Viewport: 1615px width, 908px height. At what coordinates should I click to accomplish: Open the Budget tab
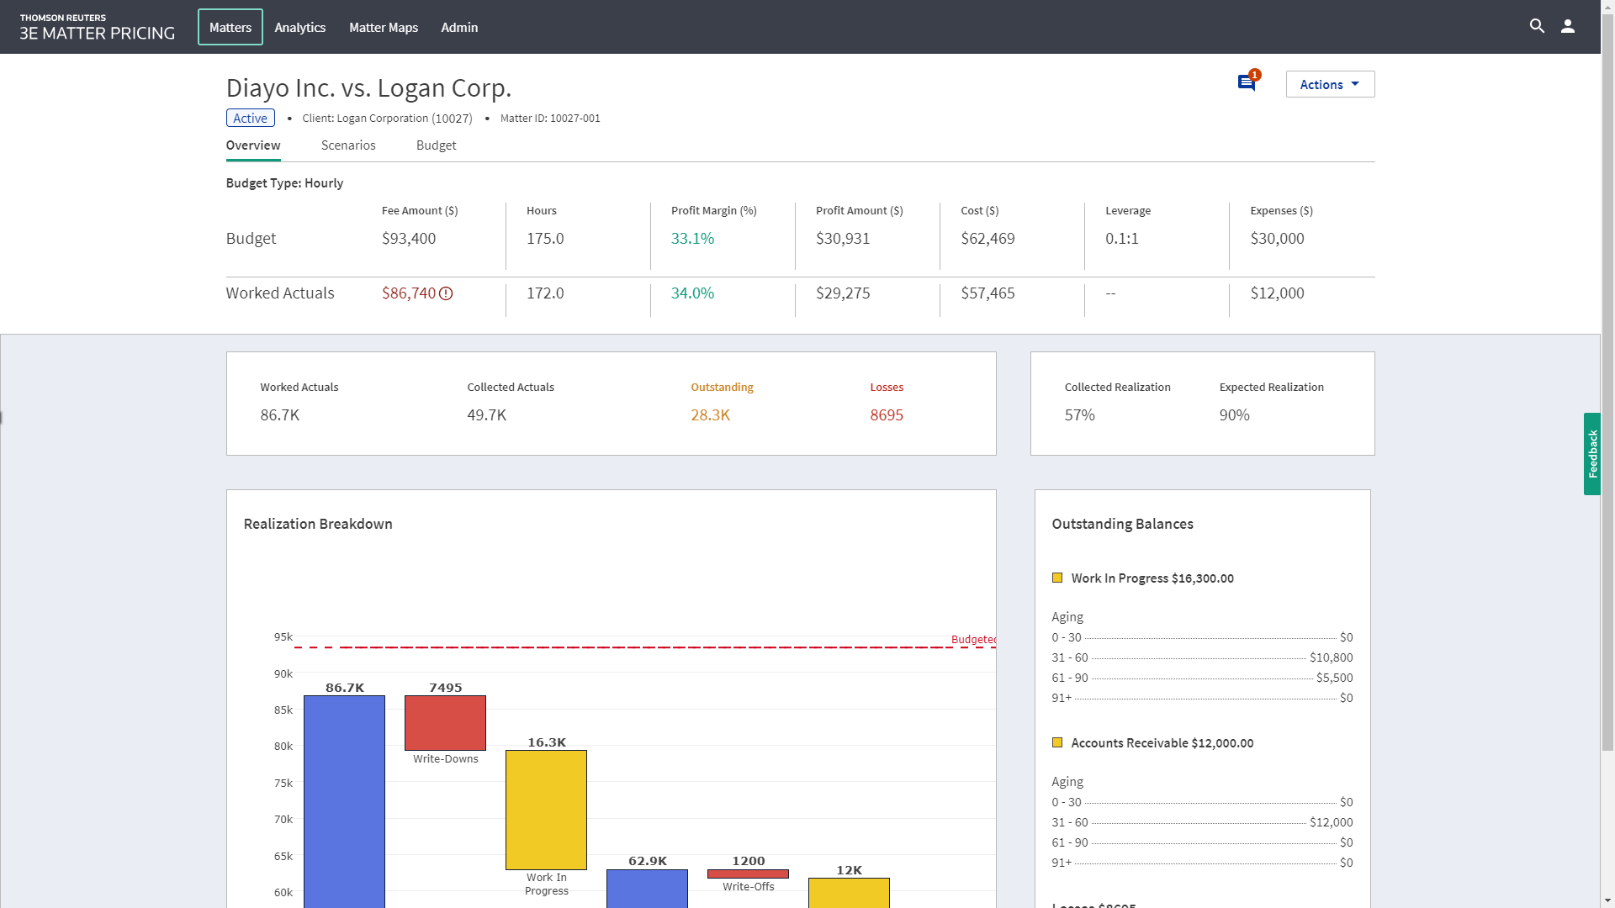(436, 145)
